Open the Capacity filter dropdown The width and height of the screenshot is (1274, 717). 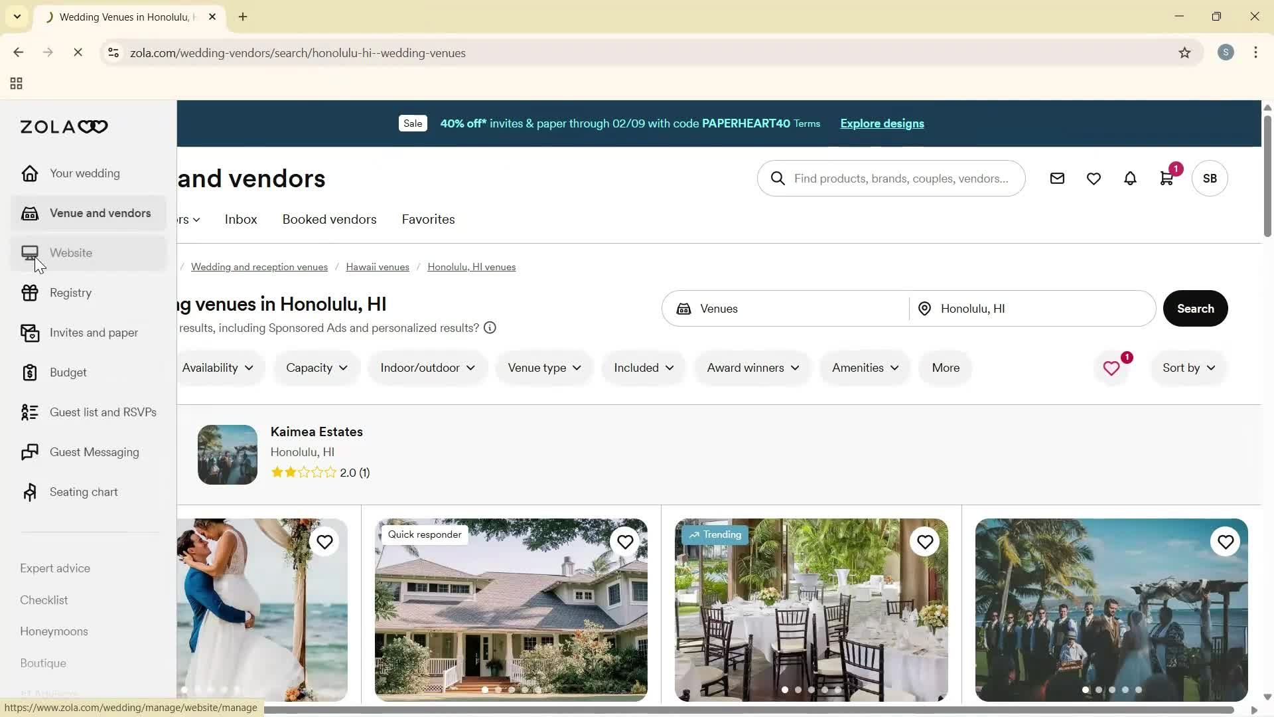point(317,368)
